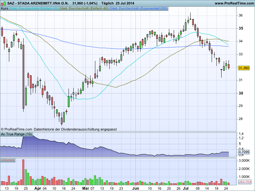This screenshot has width=255, height=191.
Task: Click the ATR axis label 1,4
Action: point(241,134)
